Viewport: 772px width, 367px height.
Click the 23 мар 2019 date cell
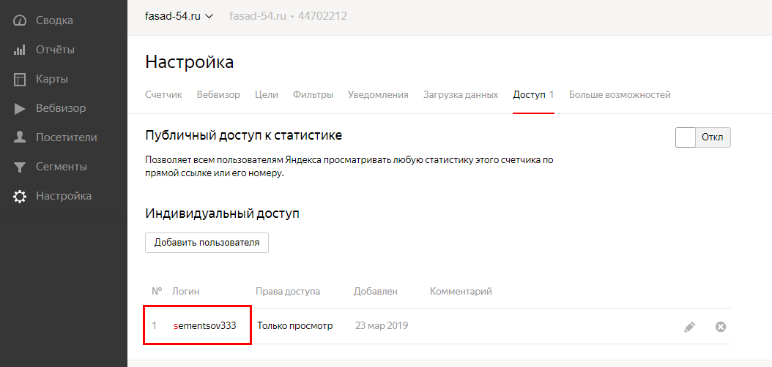click(382, 326)
